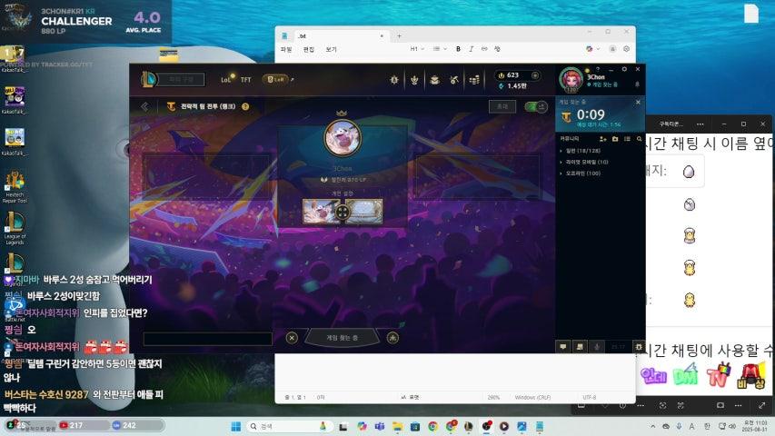Click the lobby chat input field

(x=207, y=339)
